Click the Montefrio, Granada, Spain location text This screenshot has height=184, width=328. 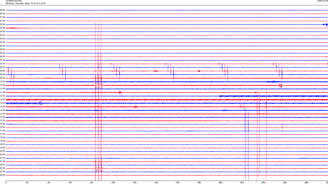click(x=17, y=3)
